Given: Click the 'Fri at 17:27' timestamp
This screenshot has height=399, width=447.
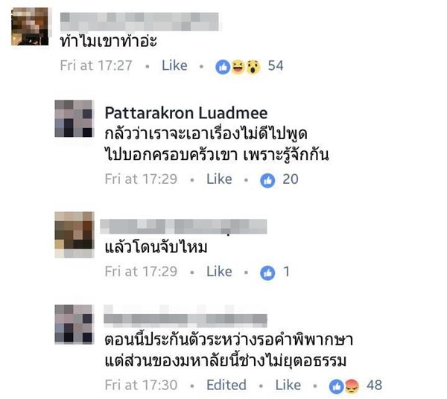Looking at the screenshot, I should 96,66.
